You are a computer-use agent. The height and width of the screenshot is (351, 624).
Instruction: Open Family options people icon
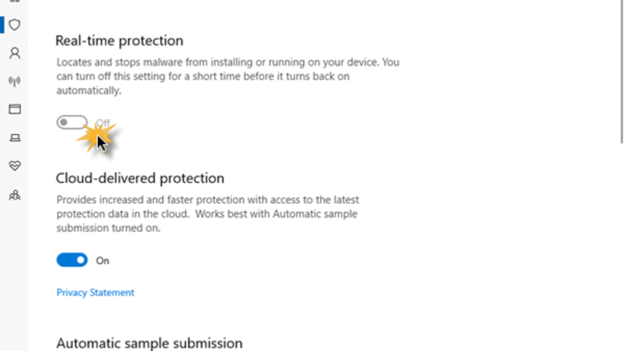coord(15,195)
